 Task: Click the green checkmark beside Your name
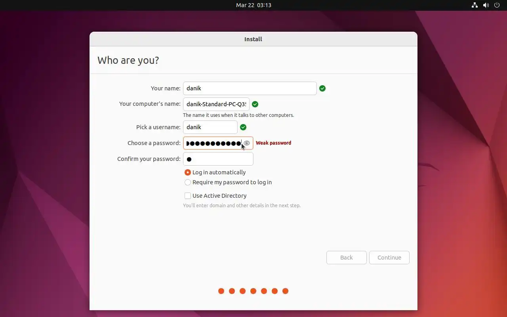pos(322,88)
